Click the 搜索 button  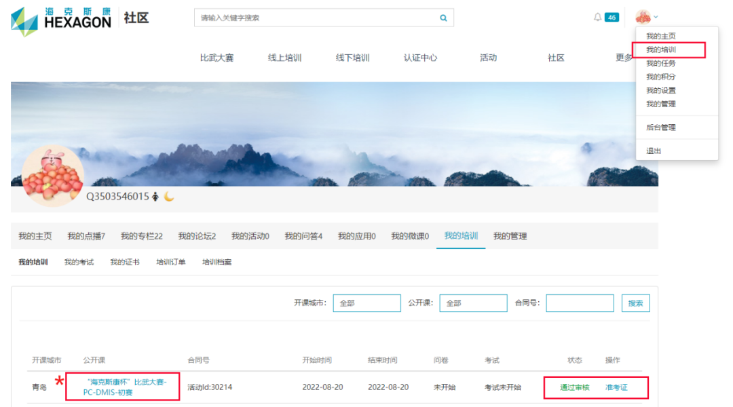tap(635, 303)
